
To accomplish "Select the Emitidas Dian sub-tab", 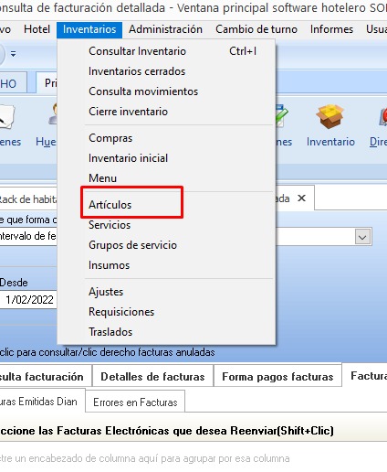I will (42, 402).
